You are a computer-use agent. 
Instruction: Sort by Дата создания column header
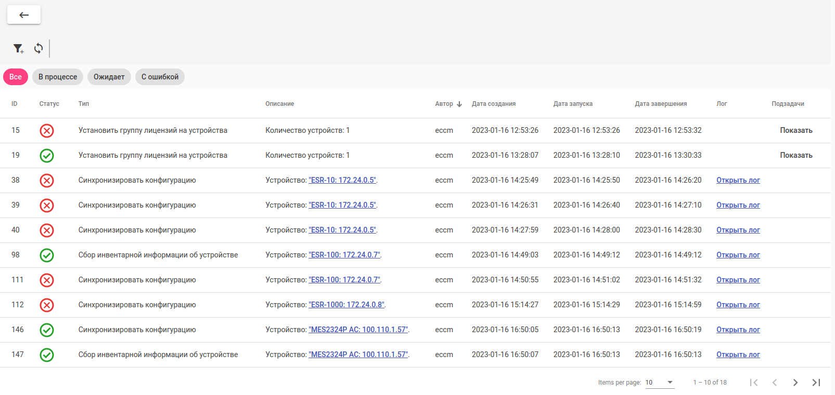click(493, 104)
